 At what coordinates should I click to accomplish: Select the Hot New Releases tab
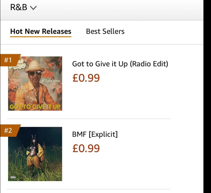(40, 31)
